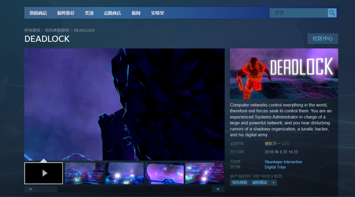Select the 抢先体验 tag
355x197 pixels.
tap(240, 182)
